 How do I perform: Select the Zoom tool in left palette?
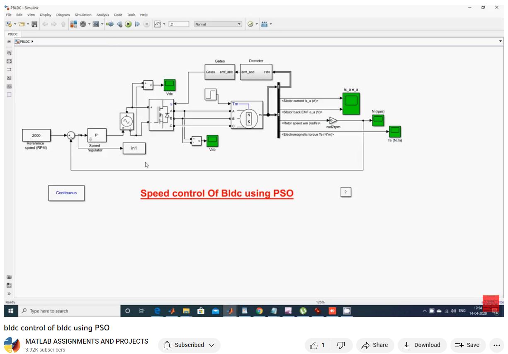tap(9, 53)
